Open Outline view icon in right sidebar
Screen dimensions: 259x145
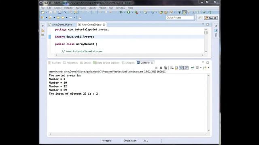point(216,31)
